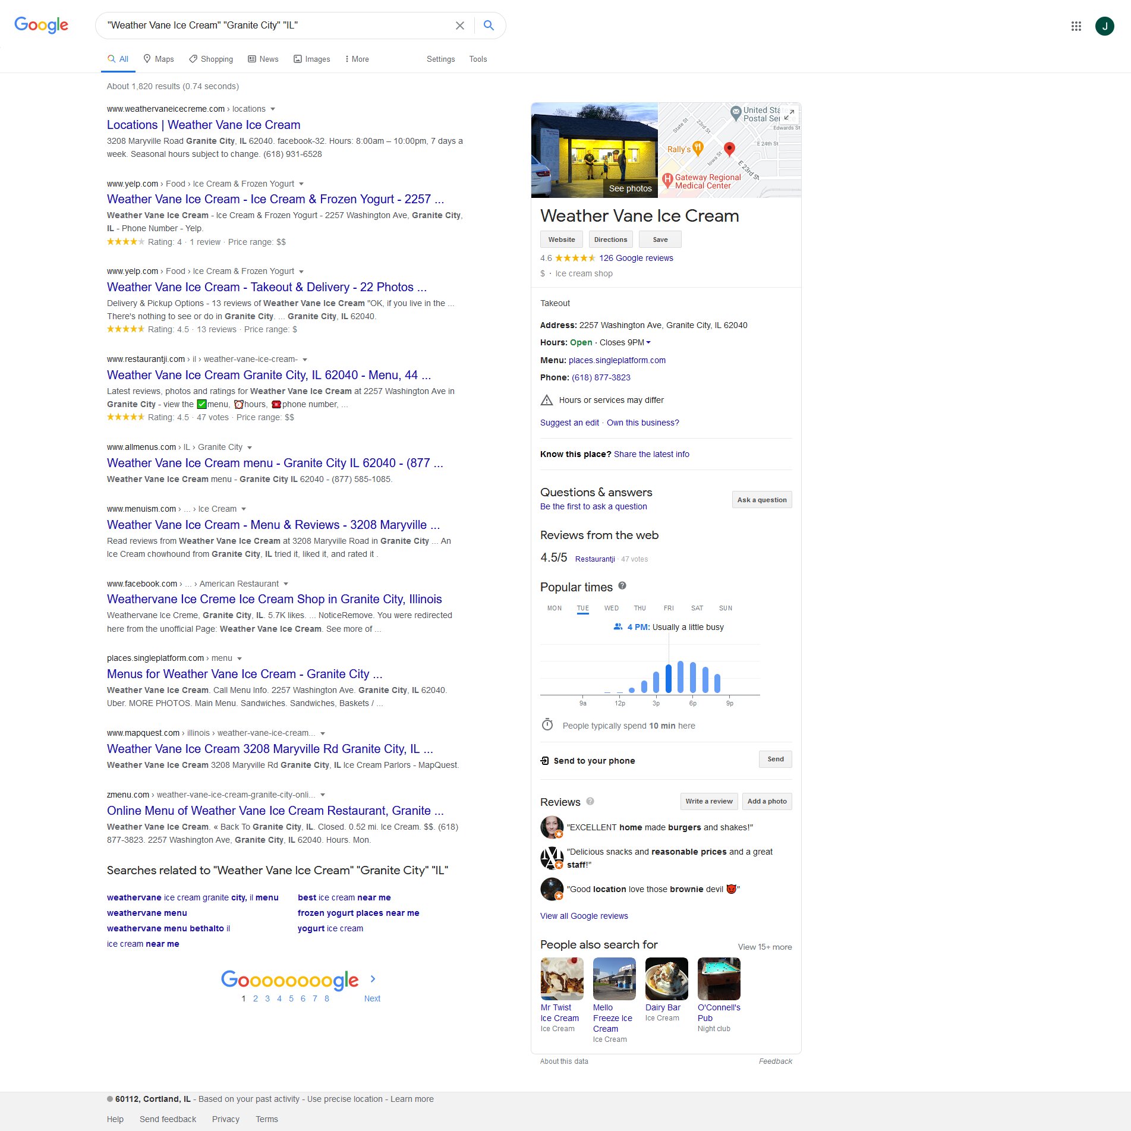Viewport: 1131px width, 1131px height.
Task: Click the Directions button
Action: [610, 239]
